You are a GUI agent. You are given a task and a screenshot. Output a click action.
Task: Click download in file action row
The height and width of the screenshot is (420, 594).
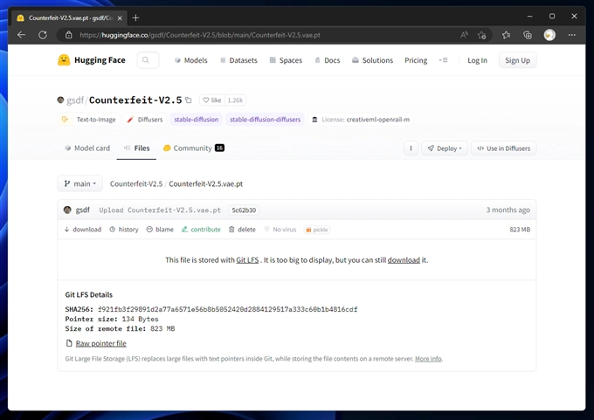83,230
